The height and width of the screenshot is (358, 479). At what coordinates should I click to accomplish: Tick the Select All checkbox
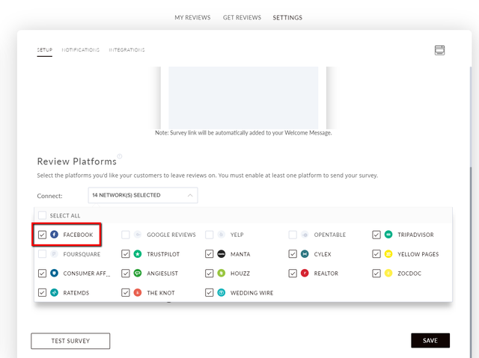[42, 215]
